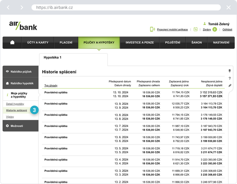Open the percent calendar icon in header
The height and width of the screenshot is (184, 237).
pos(196,29)
